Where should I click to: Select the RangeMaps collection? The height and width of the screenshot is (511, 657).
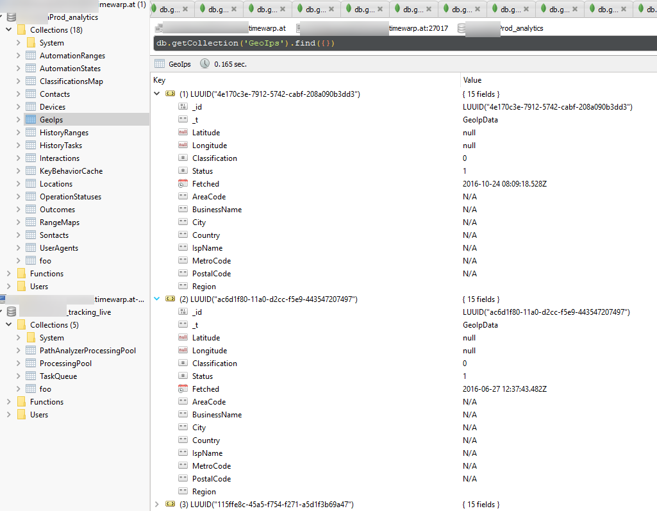(x=60, y=222)
